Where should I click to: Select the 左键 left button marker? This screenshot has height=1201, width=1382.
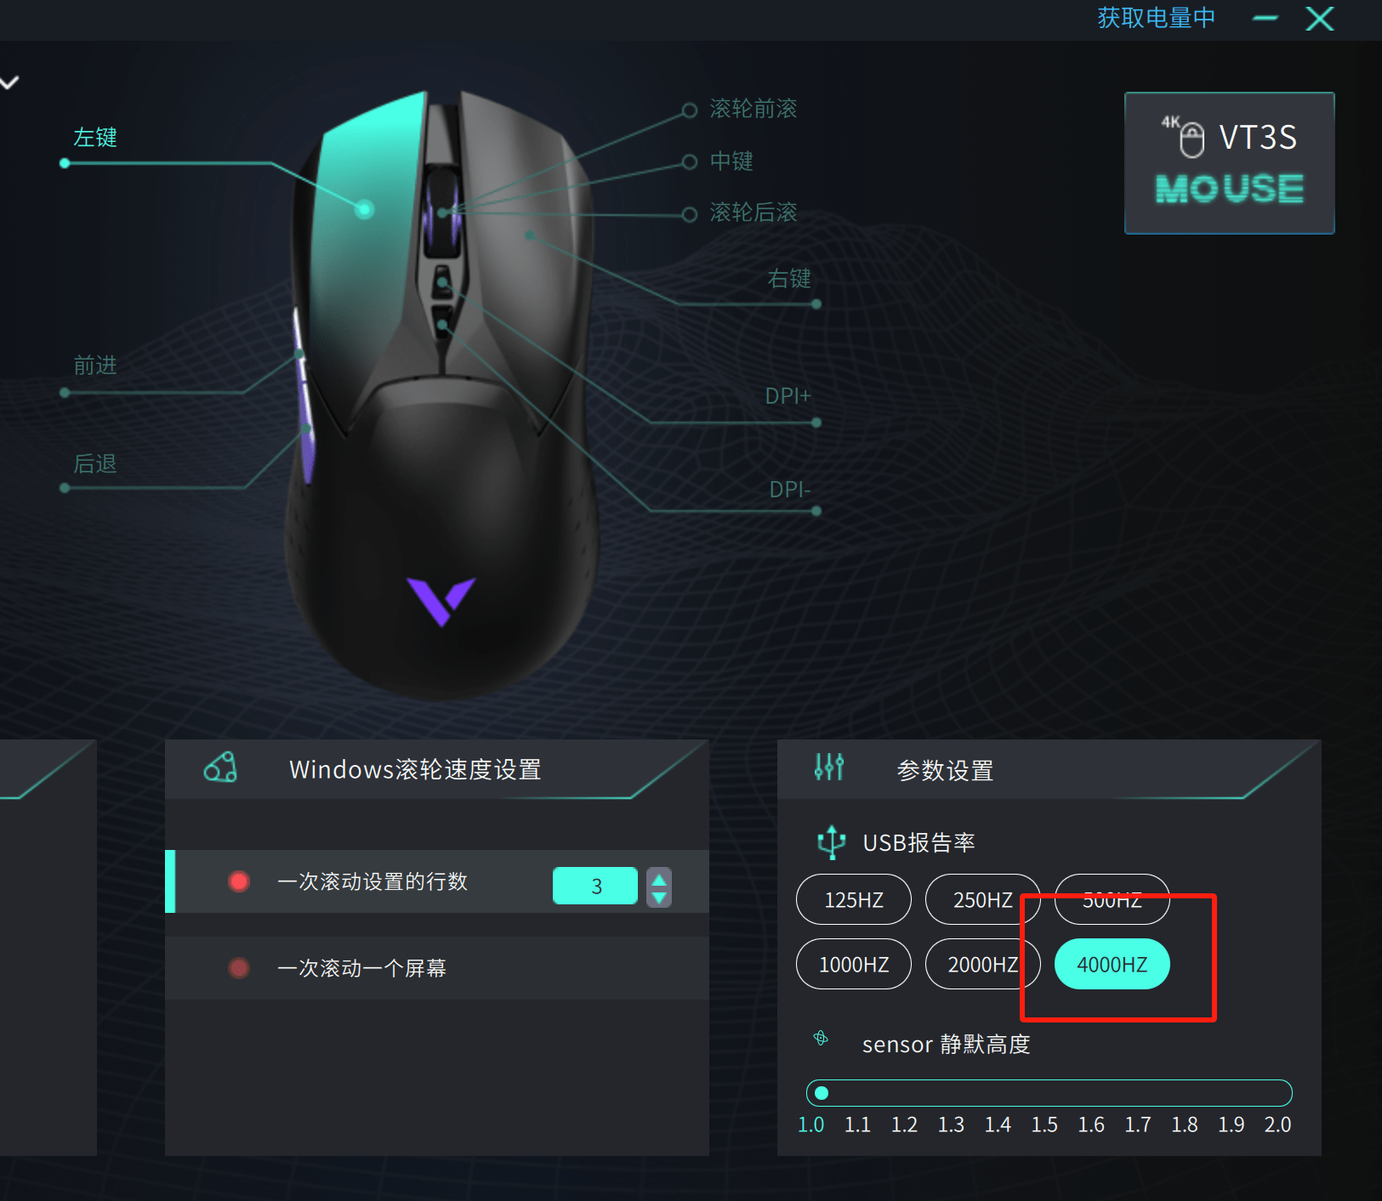click(x=65, y=163)
